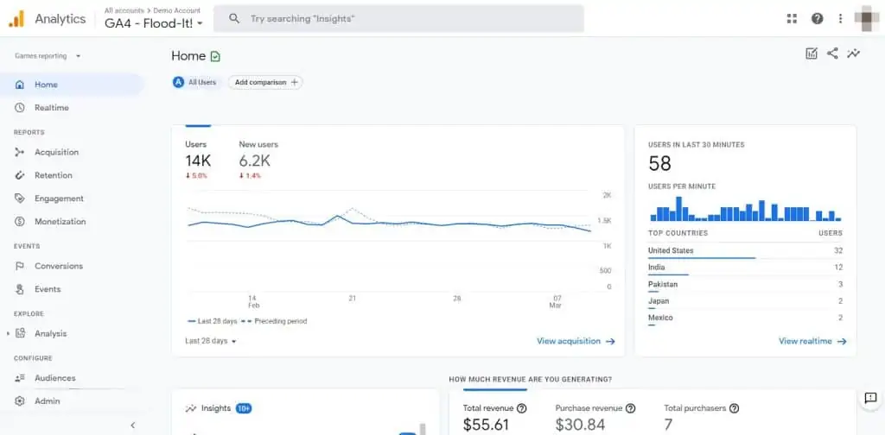The image size is (885, 435).
Task: Click the Google Analytics logo
Action: point(16,19)
